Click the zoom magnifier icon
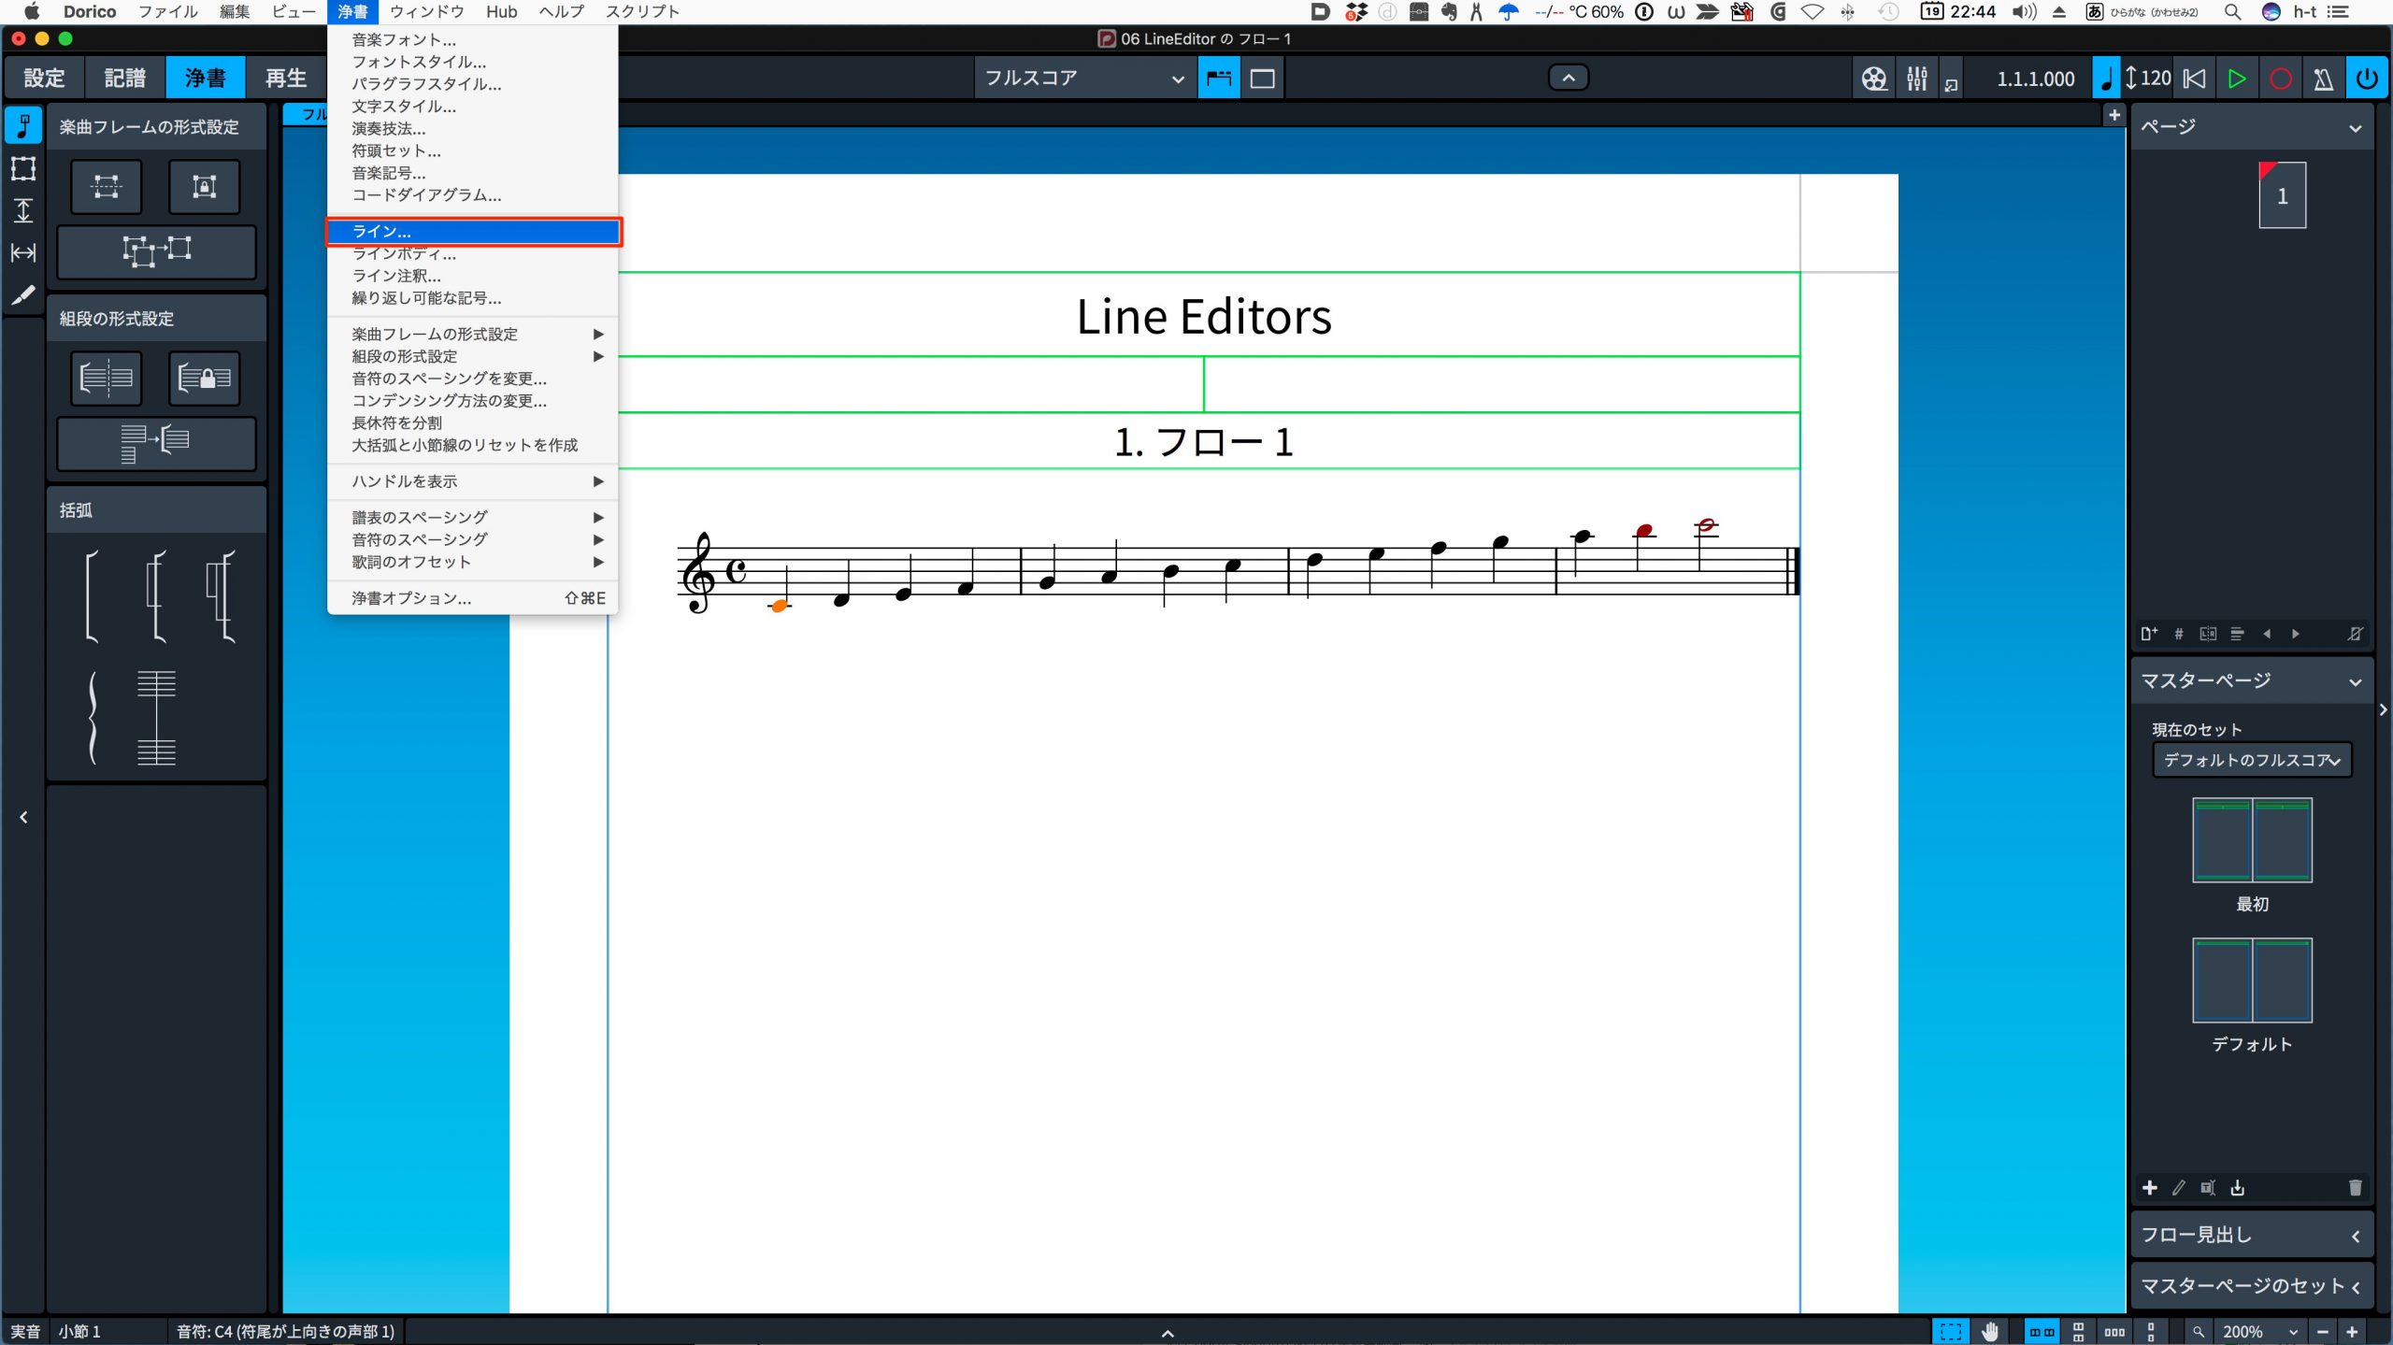The image size is (2393, 1345). pos(2199,1331)
